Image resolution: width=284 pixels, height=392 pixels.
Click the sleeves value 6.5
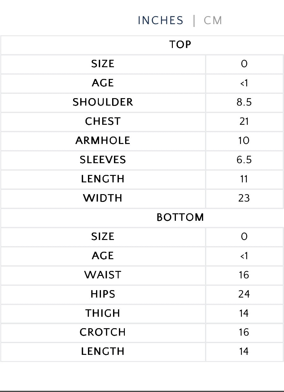click(244, 160)
